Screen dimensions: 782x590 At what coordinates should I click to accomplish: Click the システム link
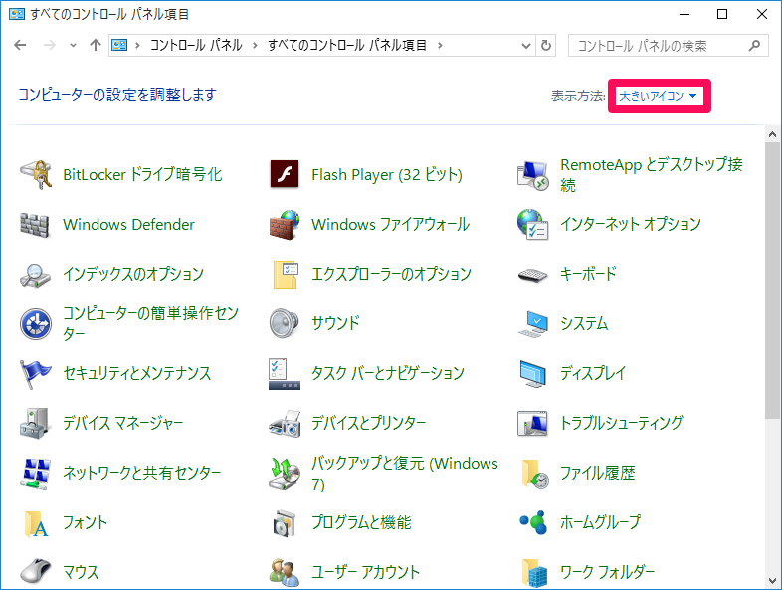tap(584, 323)
